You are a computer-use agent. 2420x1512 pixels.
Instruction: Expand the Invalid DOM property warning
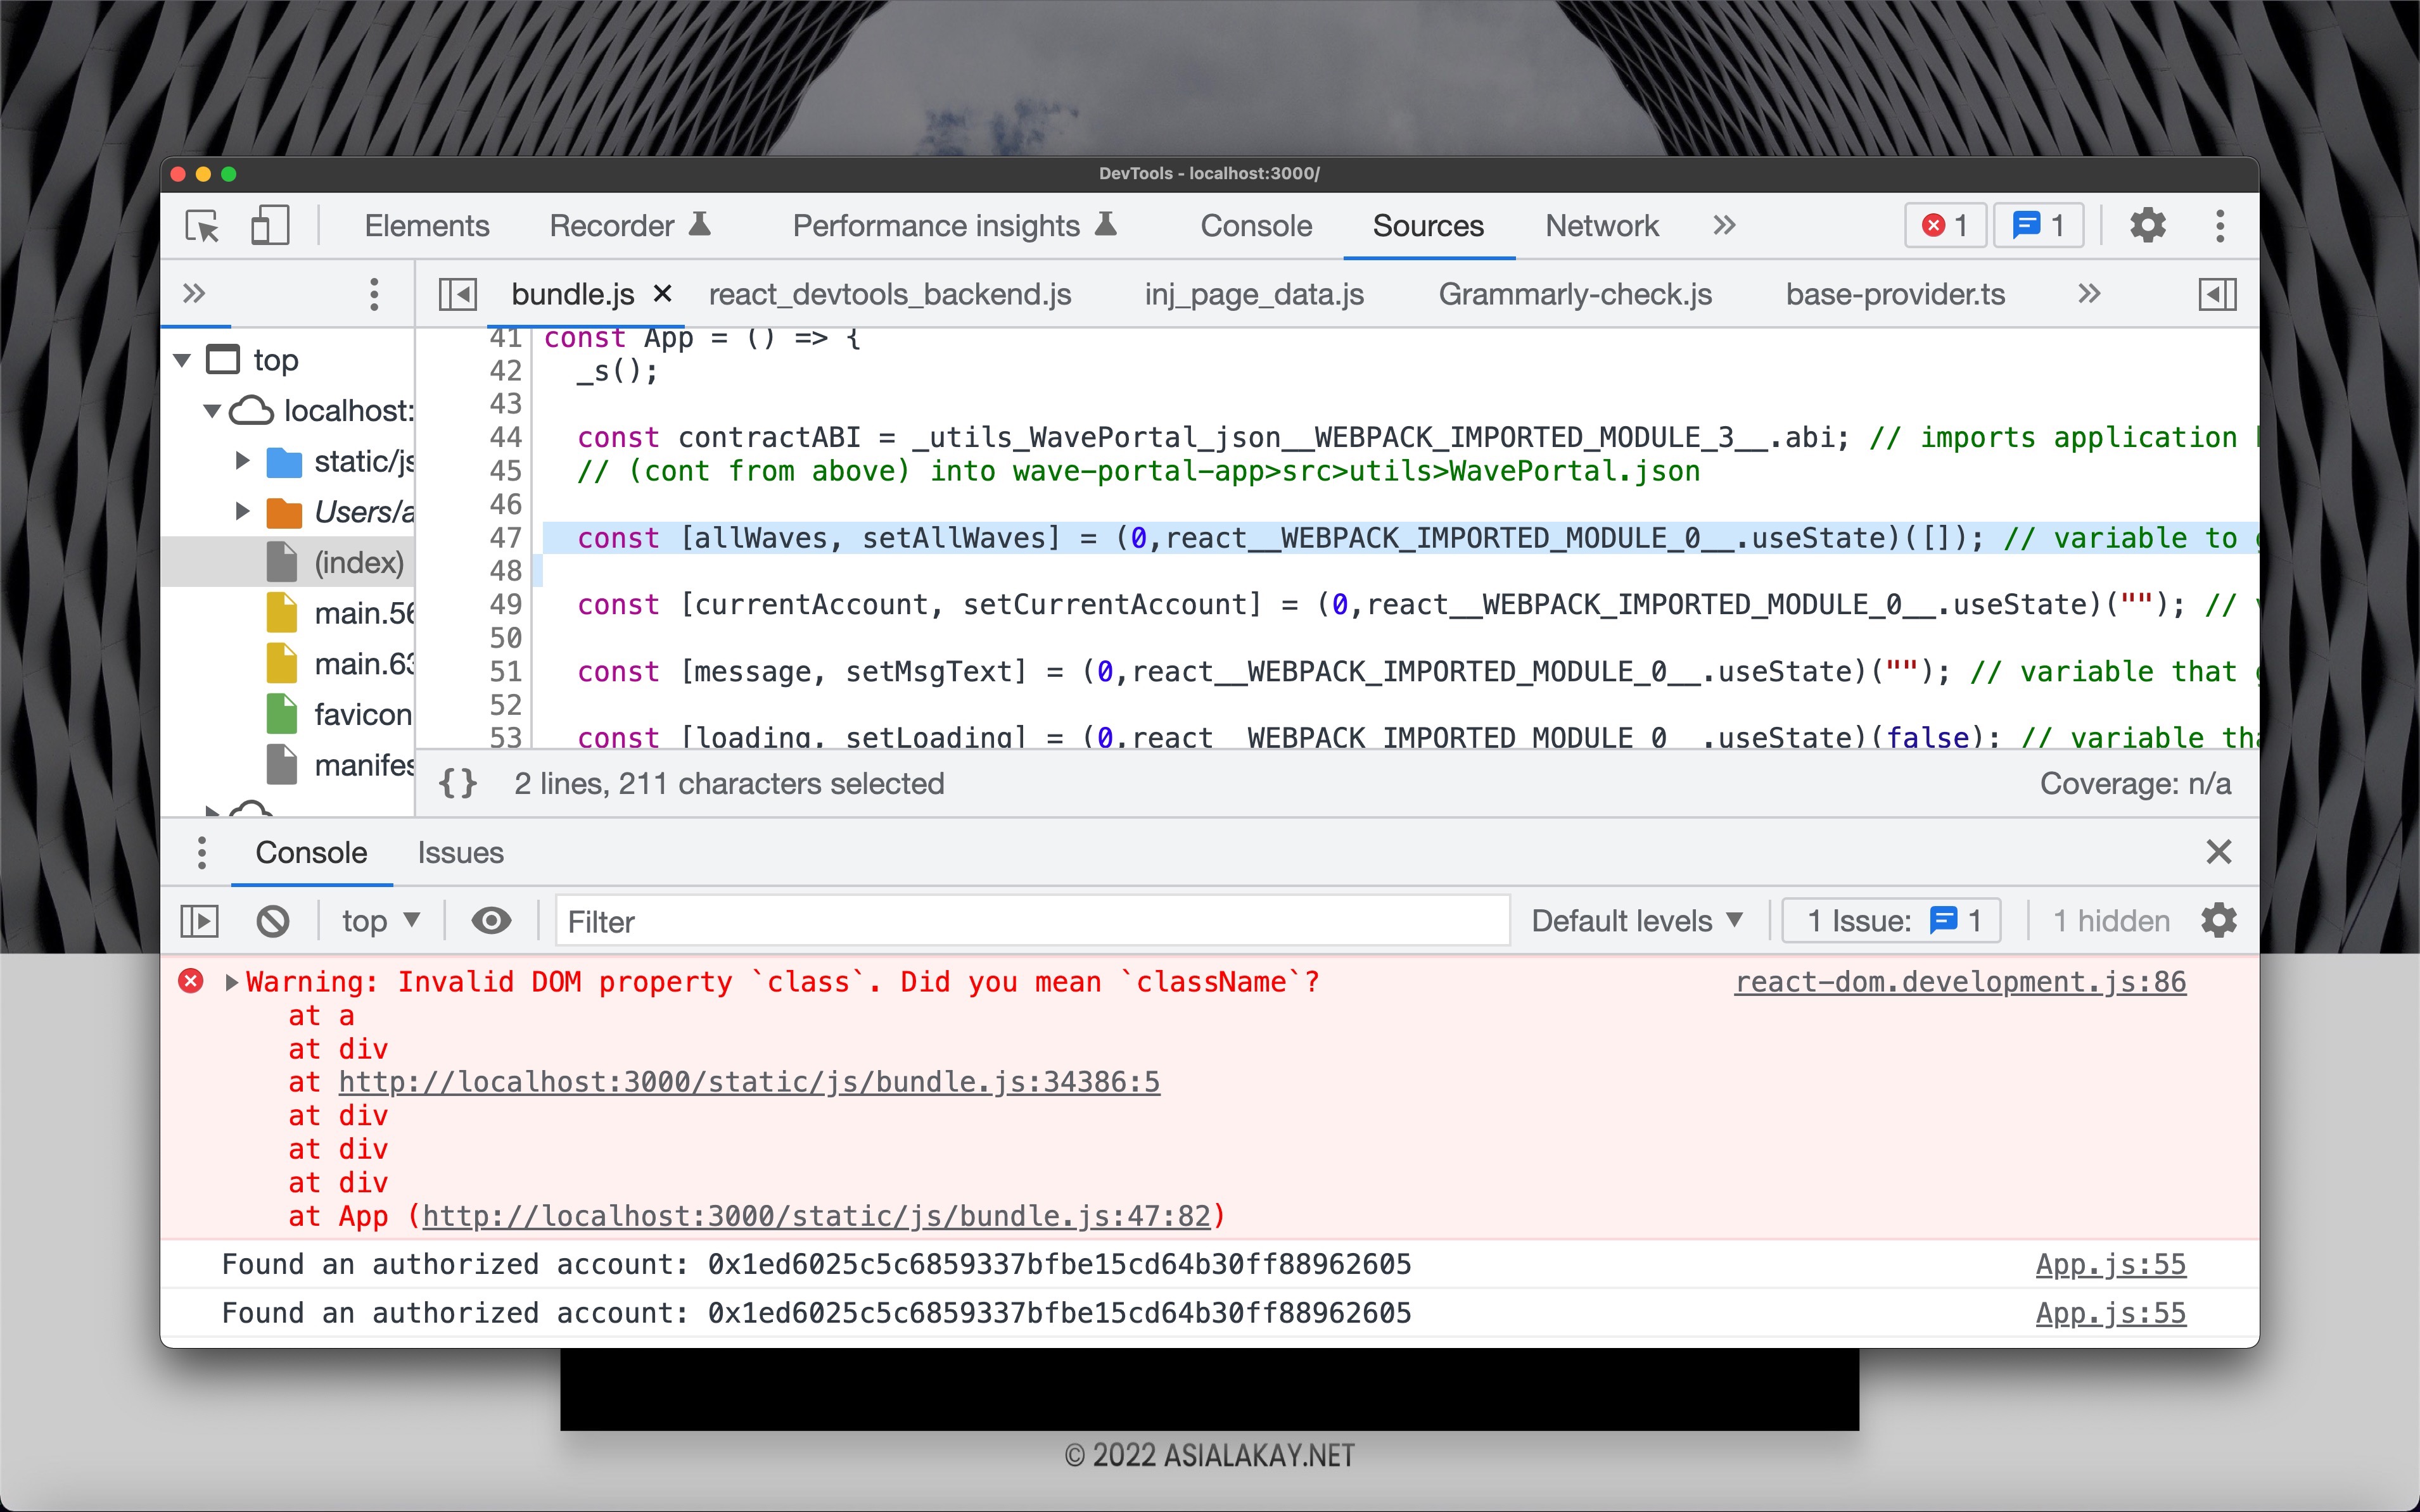[232, 982]
